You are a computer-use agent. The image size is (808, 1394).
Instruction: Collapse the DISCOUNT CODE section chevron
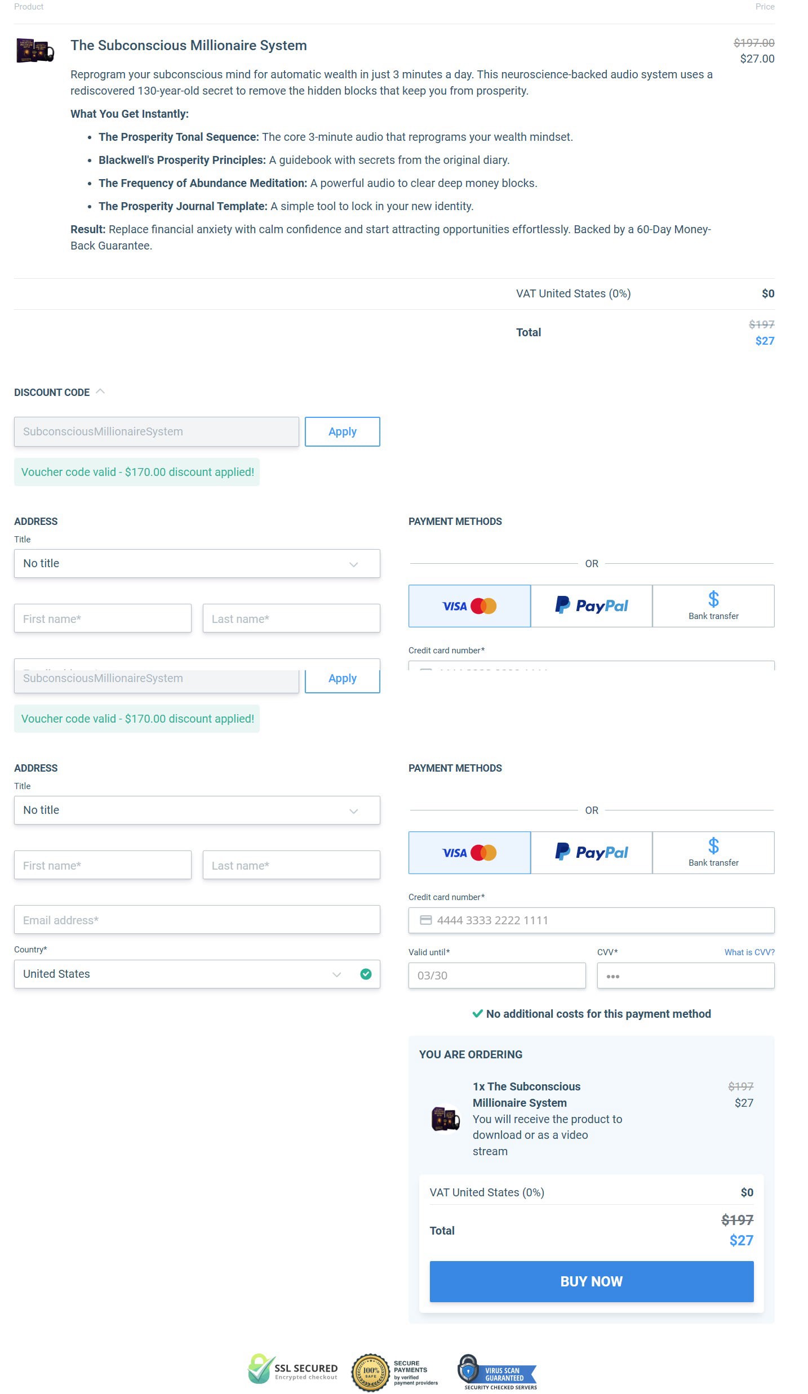[x=100, y=391]
